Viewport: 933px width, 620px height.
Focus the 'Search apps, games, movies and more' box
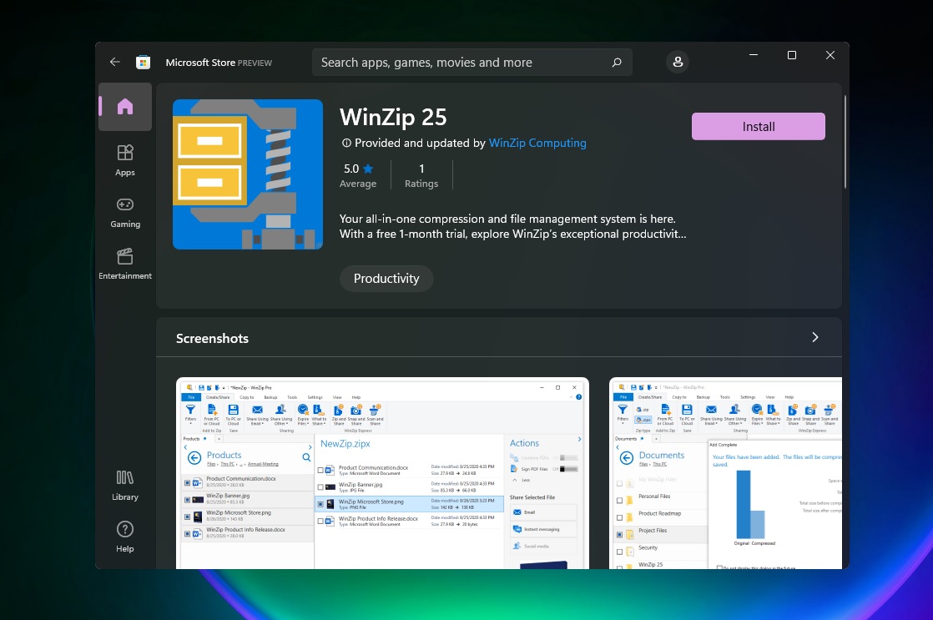tap(472, 62)
